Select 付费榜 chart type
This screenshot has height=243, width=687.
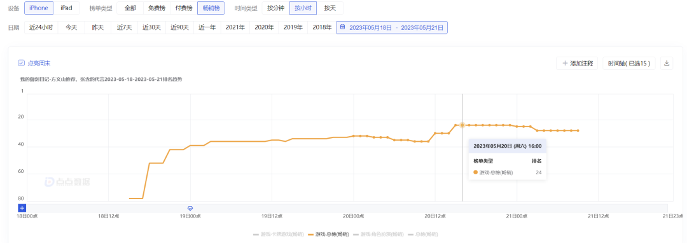click(184, 8)
